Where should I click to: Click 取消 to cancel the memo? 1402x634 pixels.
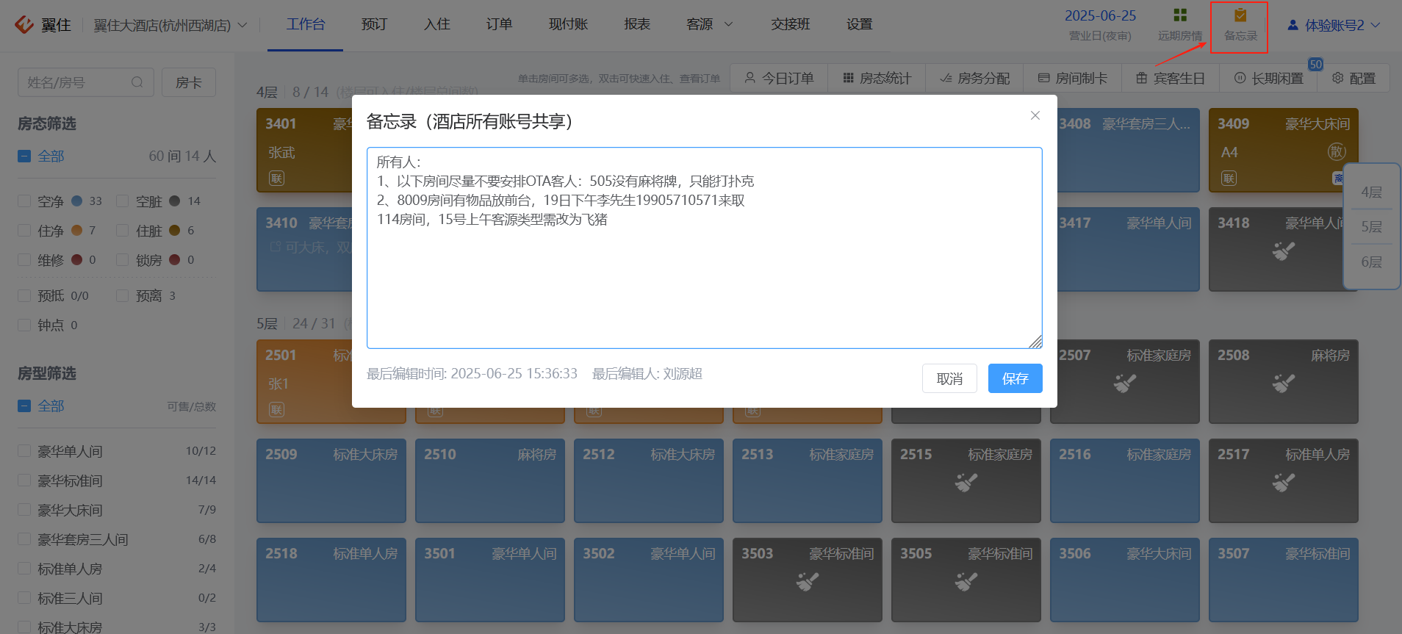(x=949, y=378)
